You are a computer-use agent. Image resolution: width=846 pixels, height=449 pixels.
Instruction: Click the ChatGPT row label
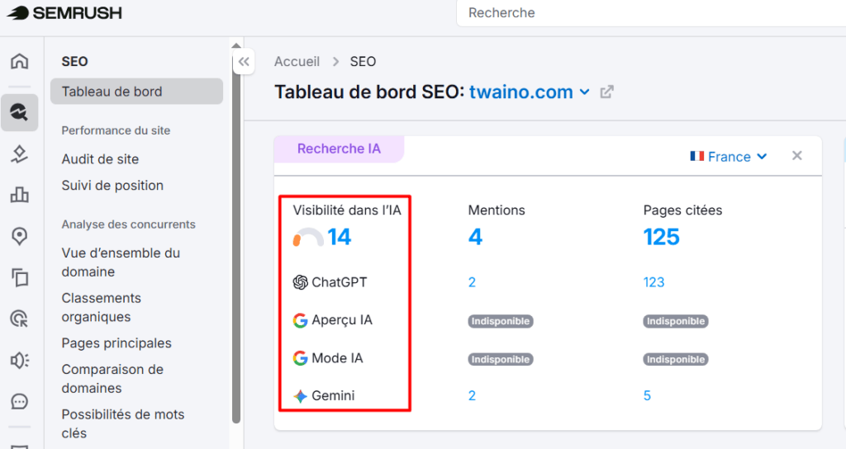tap(340, 282)
